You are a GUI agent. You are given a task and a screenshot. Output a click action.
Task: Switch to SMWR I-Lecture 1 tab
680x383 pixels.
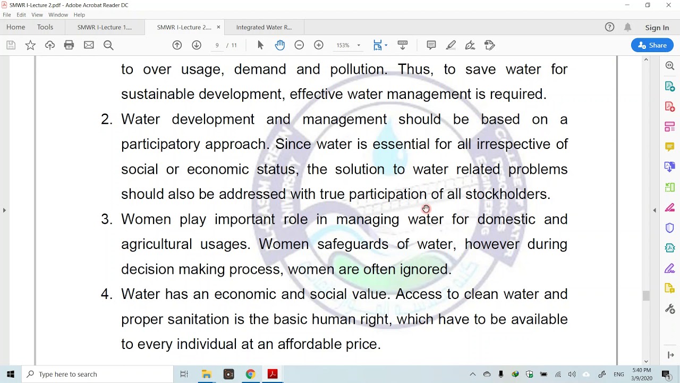click(105, 27)
